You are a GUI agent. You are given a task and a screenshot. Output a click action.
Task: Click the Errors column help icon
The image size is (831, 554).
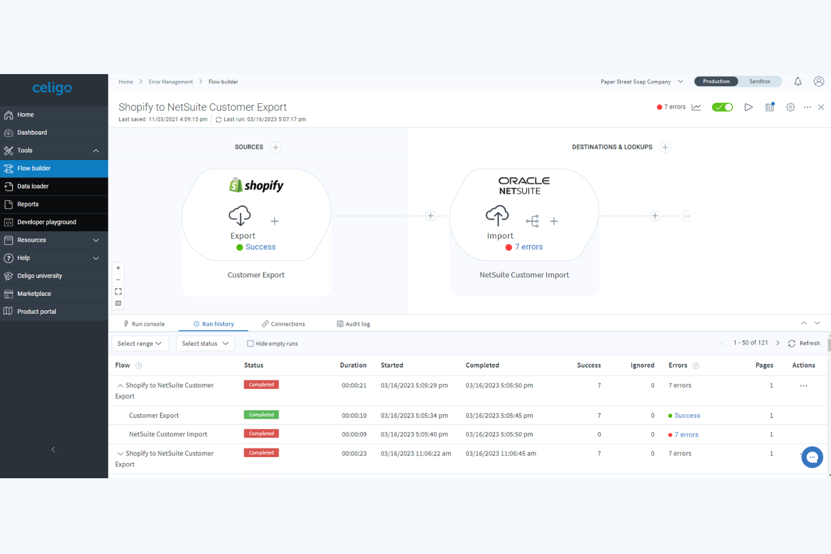pos(696,366)
